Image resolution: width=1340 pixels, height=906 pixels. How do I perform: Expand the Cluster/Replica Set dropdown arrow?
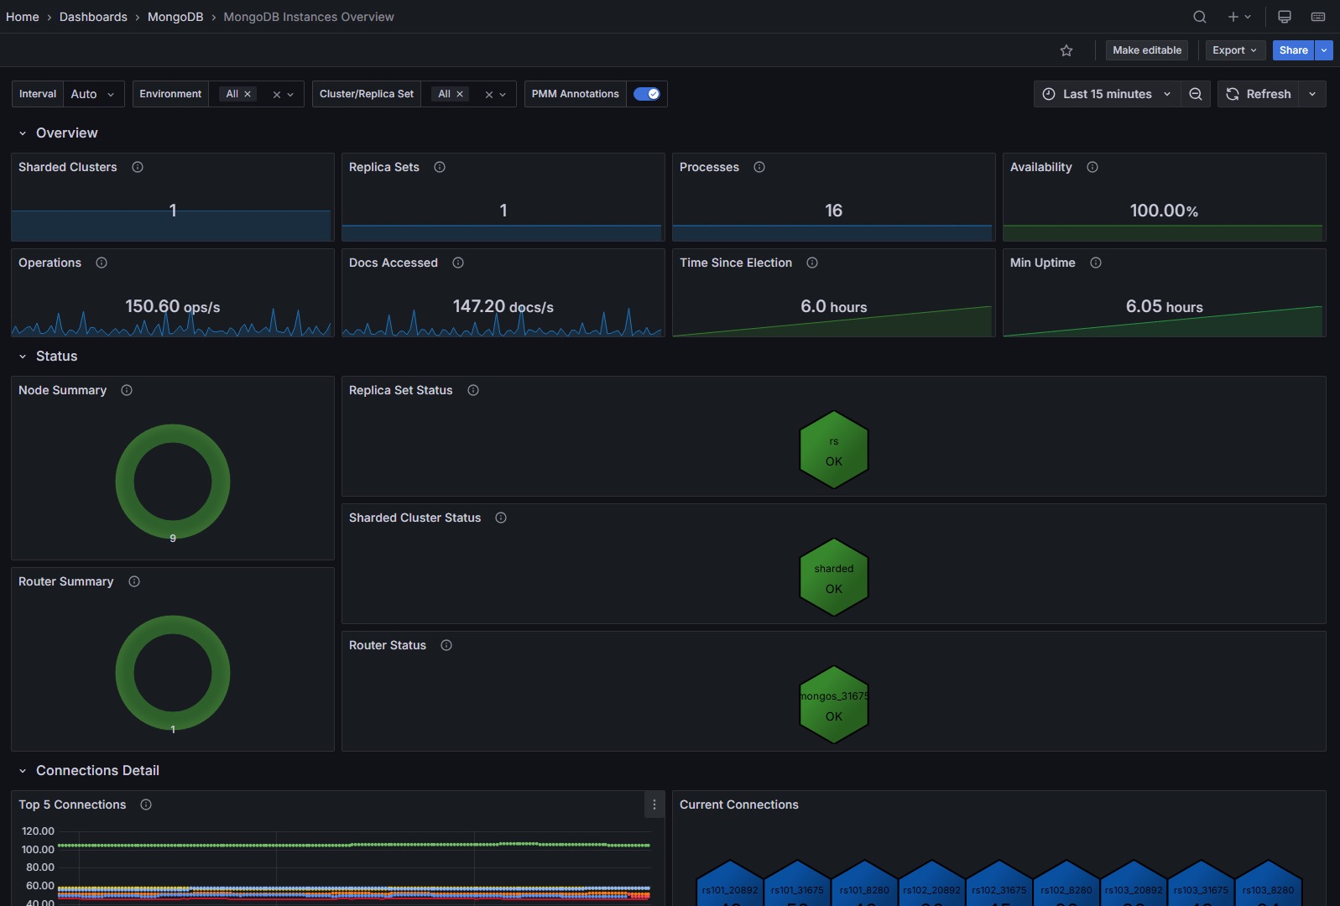point(503,95)
